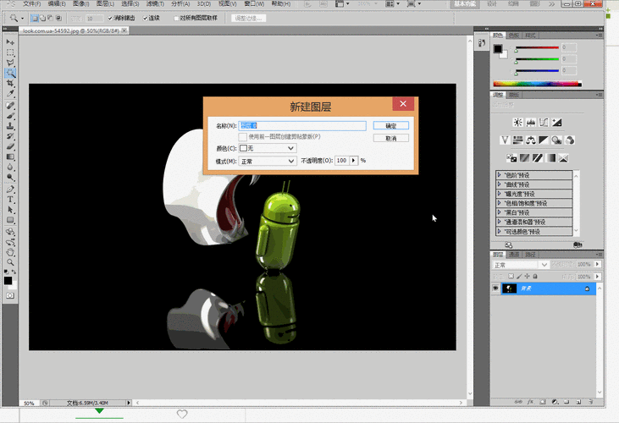Open the 图像(I) menu
The width and height of the screenshot is (619, 423).
pos(81,4)
